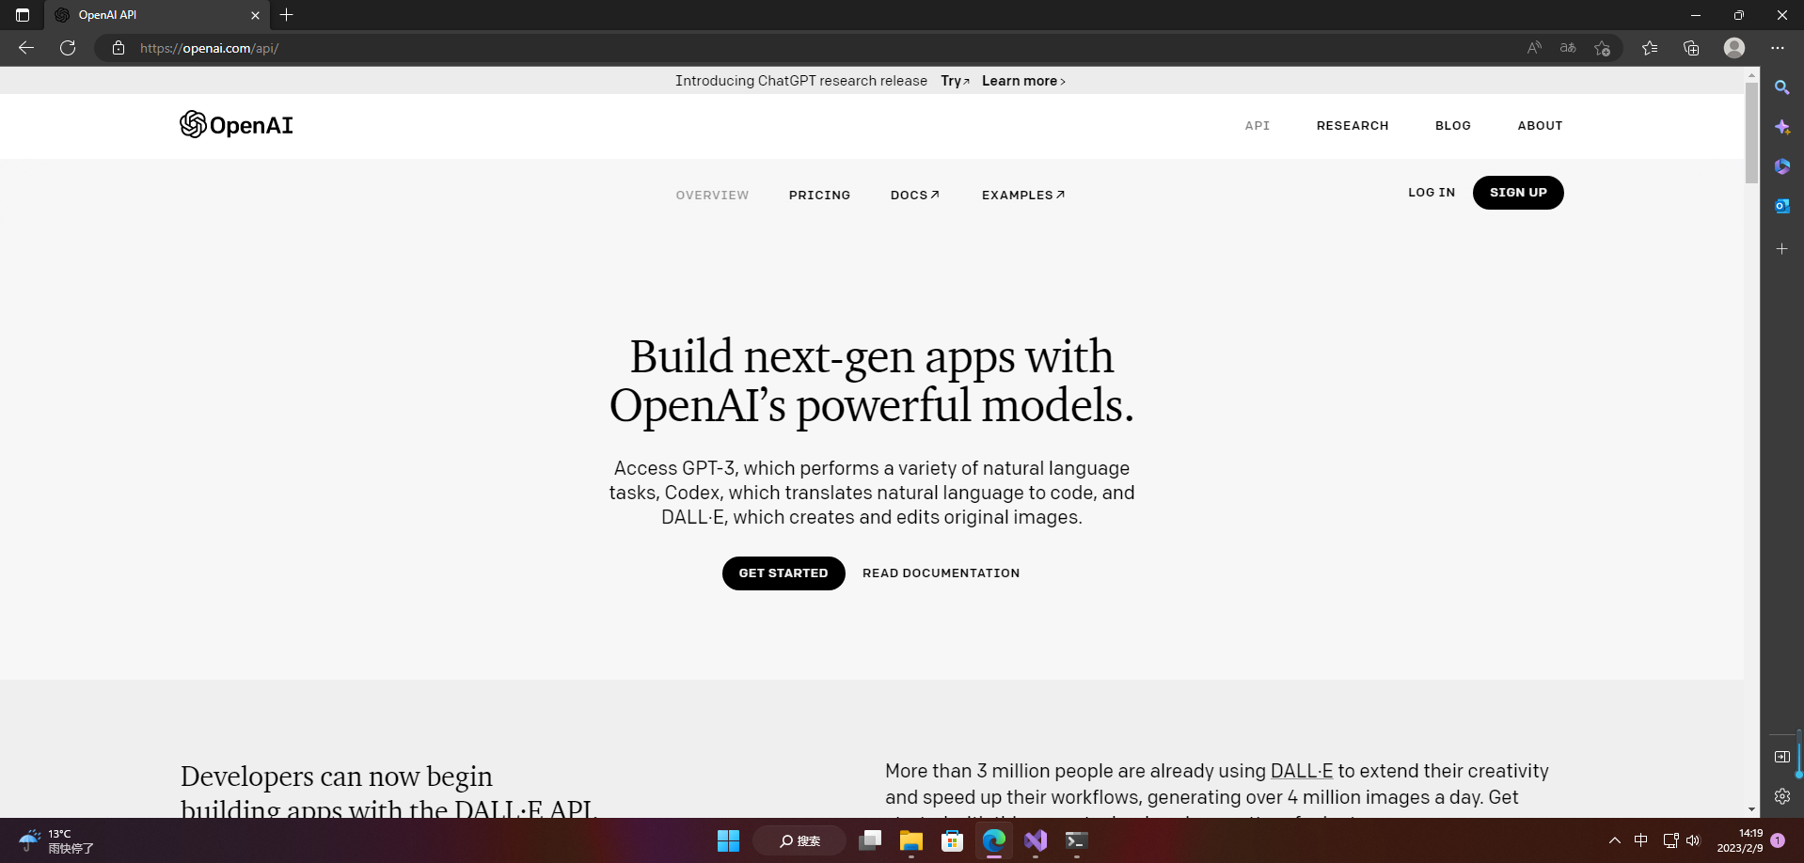Image resolution: width=1804 pixels, height=863 pixels.
Task: Open the Collections icon
Action: pyautogui.click(x=1691, y=48)
